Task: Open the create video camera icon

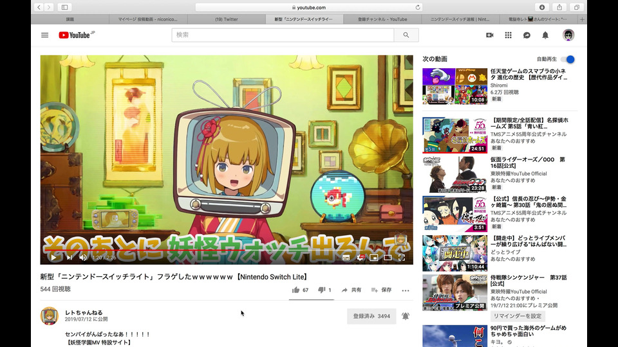Action: (489, 35)
